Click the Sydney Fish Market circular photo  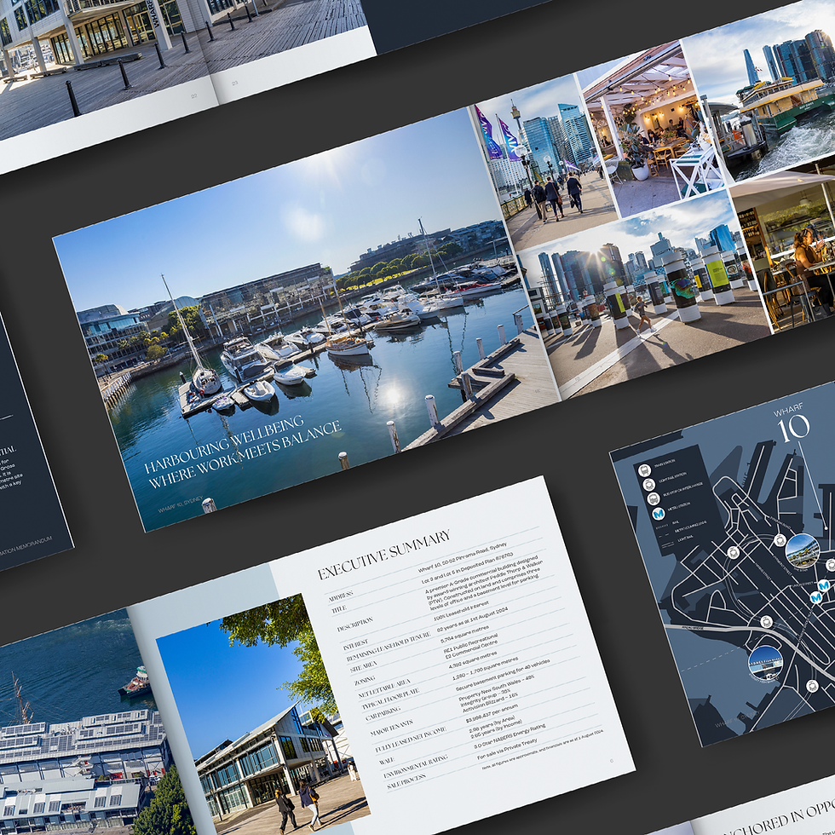pyautogui.click(x=766, y=661)
